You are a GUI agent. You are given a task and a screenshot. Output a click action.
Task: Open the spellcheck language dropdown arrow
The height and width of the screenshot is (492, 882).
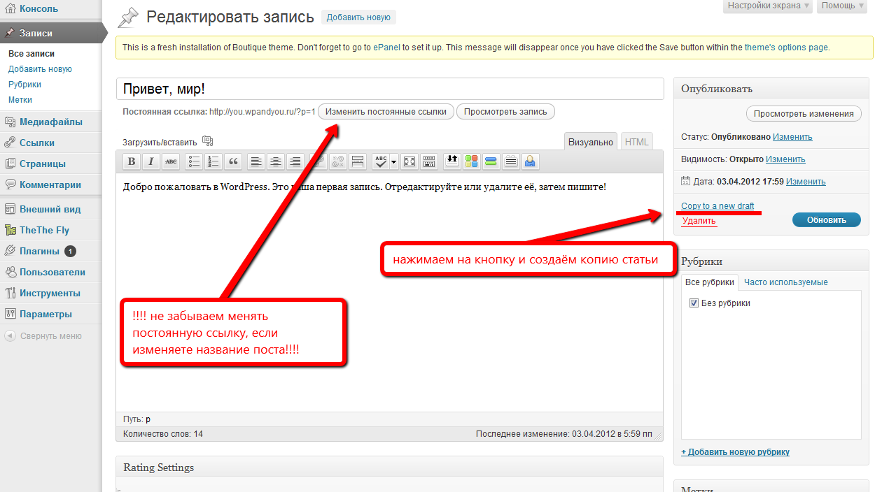point(394,161)
